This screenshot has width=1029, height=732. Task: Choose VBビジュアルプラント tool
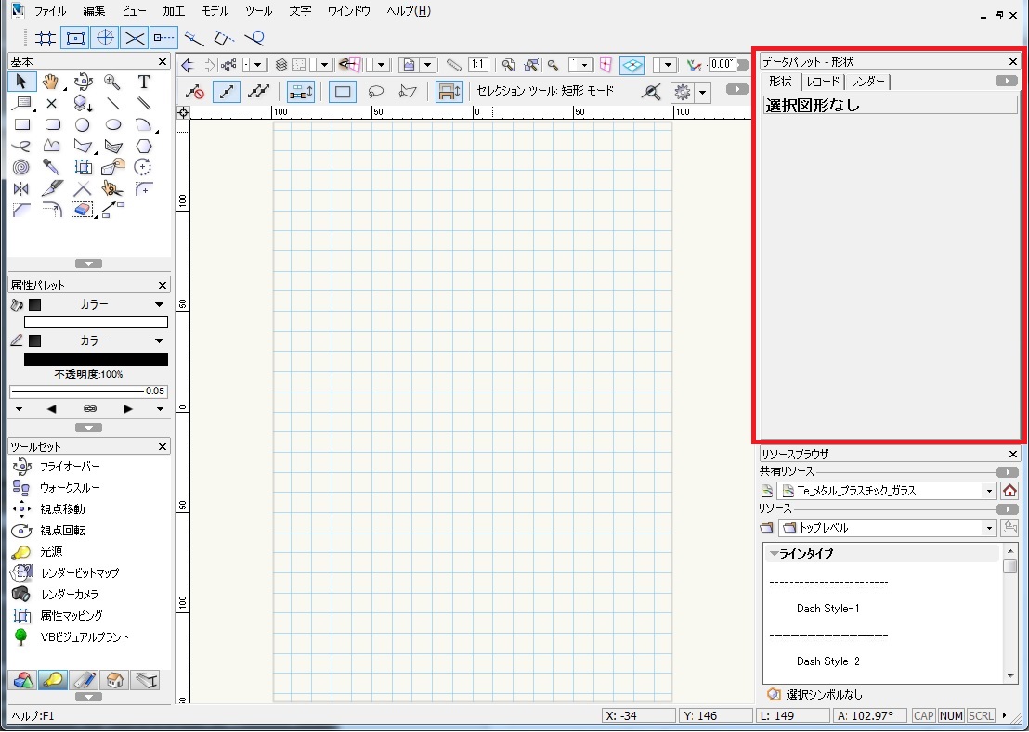point(85,637)
